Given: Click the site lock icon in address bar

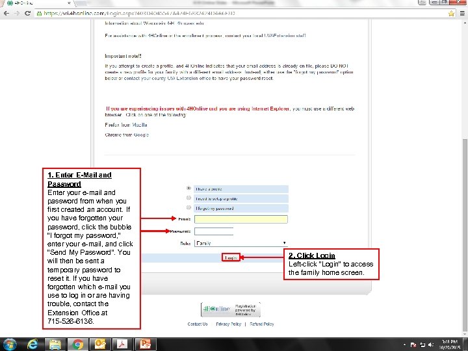Looking at the screenshot, I should (39, 14).
